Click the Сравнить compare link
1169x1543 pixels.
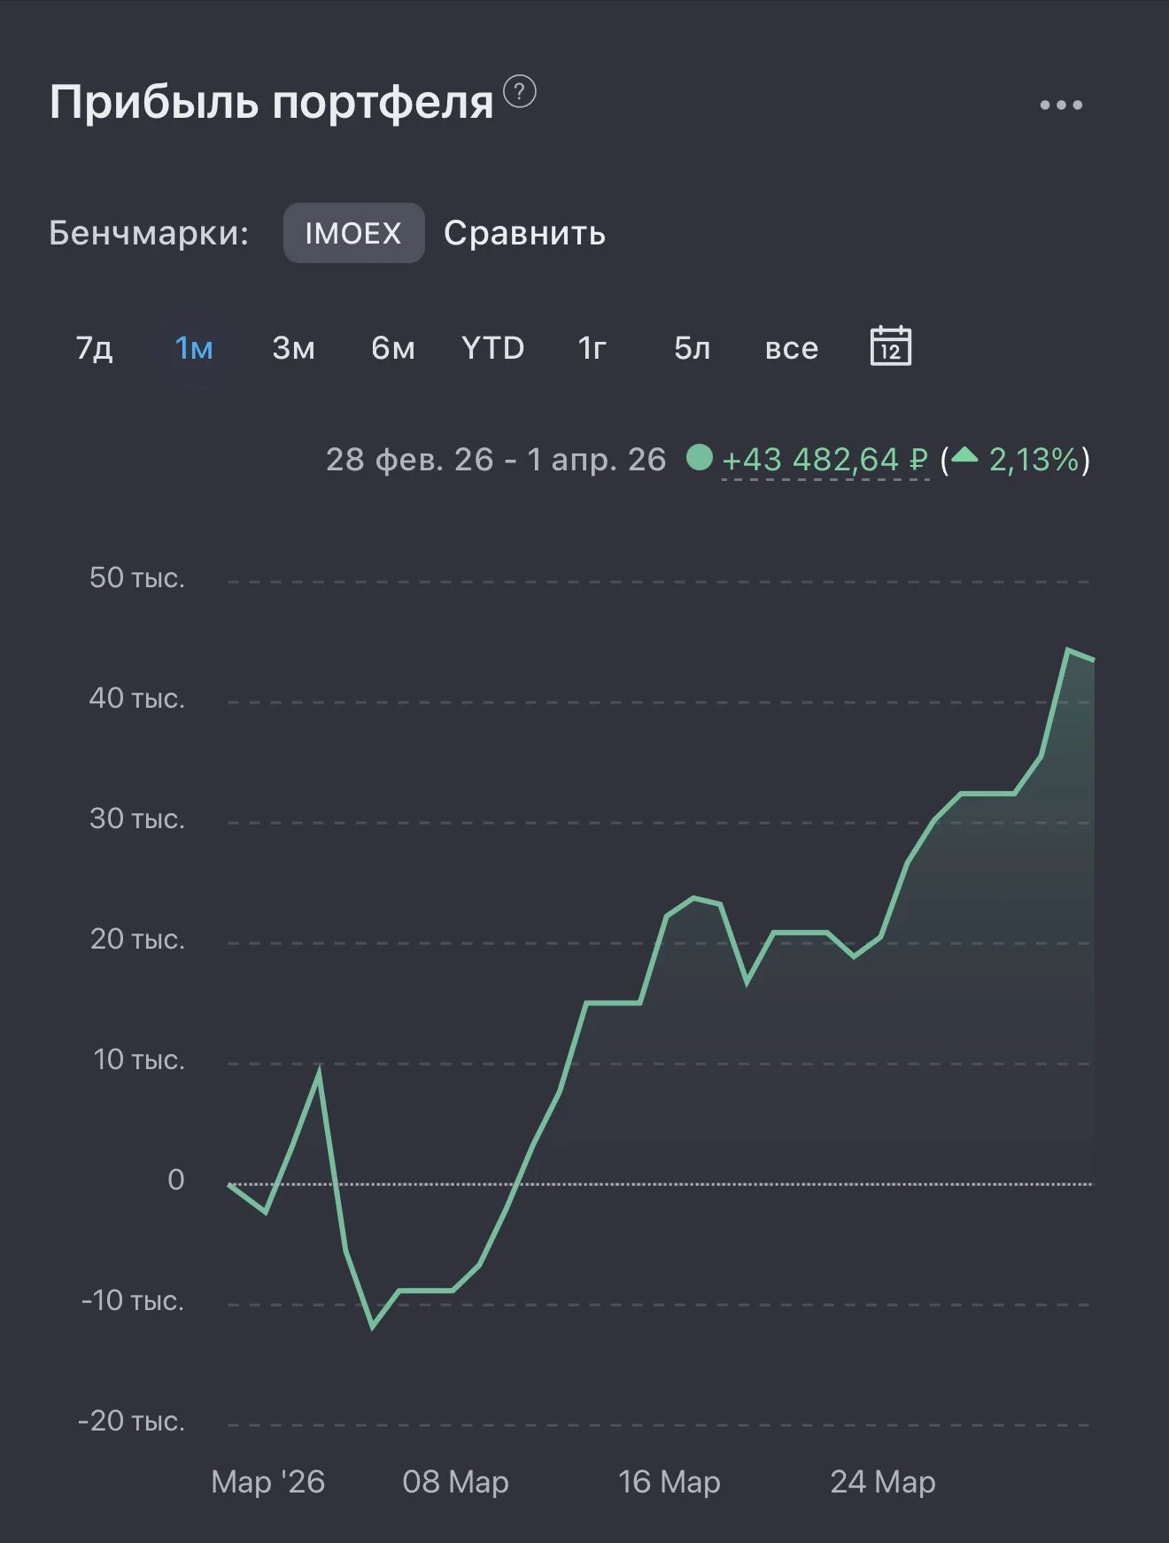point(524,233)
